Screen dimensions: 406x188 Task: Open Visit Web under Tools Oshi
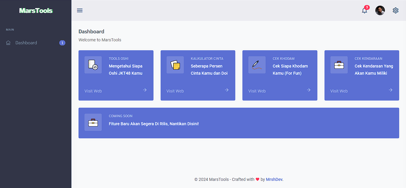point(93,91)
